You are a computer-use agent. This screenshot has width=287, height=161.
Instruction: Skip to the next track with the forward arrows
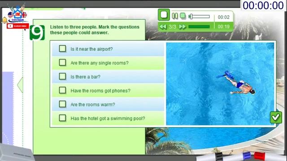[182, 27]
